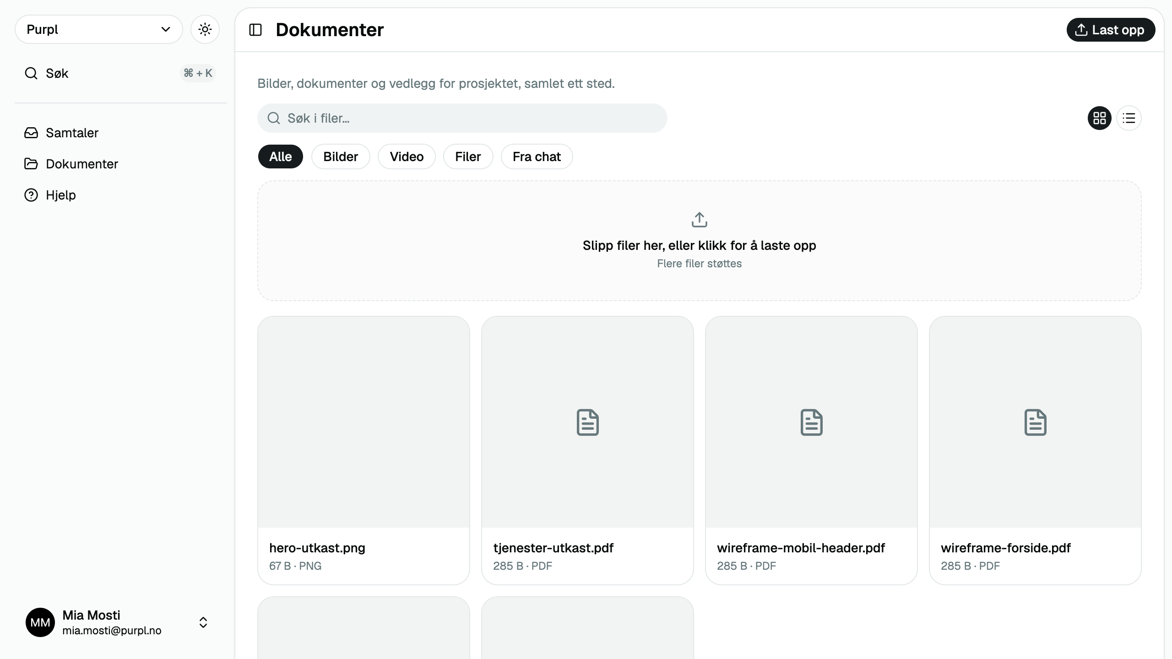Click the document icon of wireframe-mobil-header.pdf
The width and height of the screenshot is (1172, 659).
[x=811, y=422]
